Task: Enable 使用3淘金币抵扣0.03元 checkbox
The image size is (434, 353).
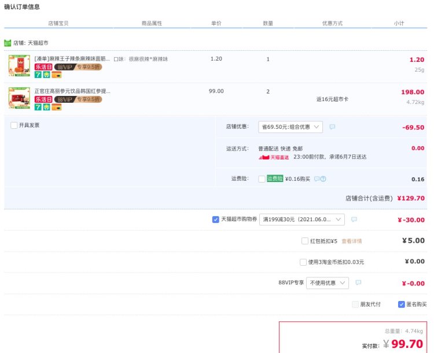Action: pyautogui.click(x=303, y=262)
